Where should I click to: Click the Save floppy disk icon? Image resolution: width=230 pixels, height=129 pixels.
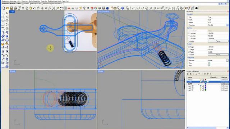point(11,8)
